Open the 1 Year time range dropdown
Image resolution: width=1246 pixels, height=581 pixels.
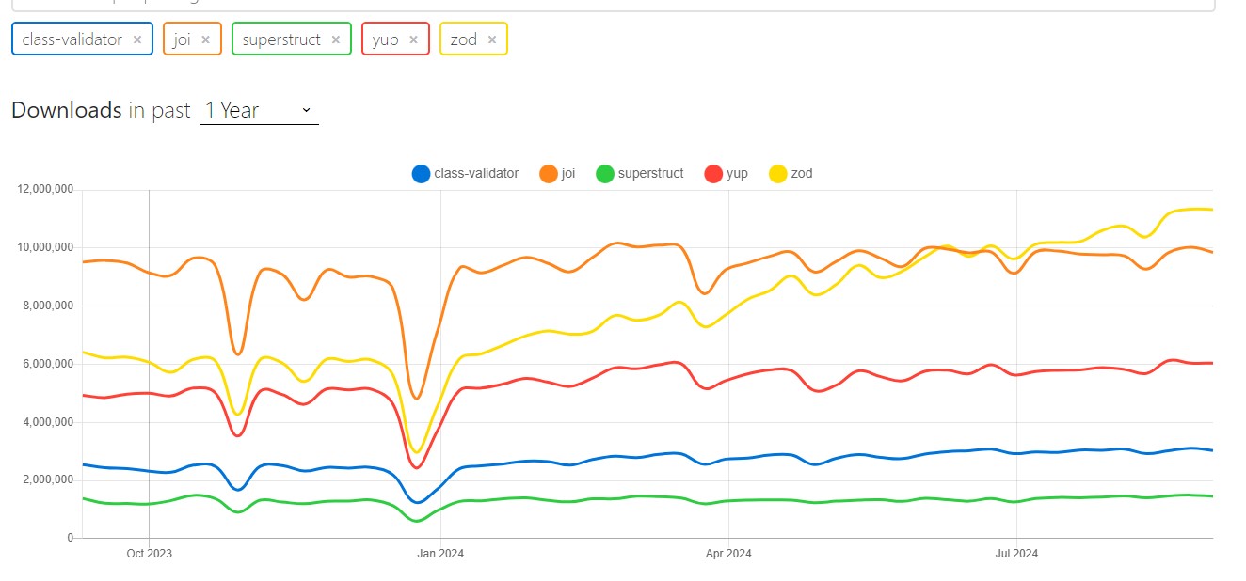(259, 110)
